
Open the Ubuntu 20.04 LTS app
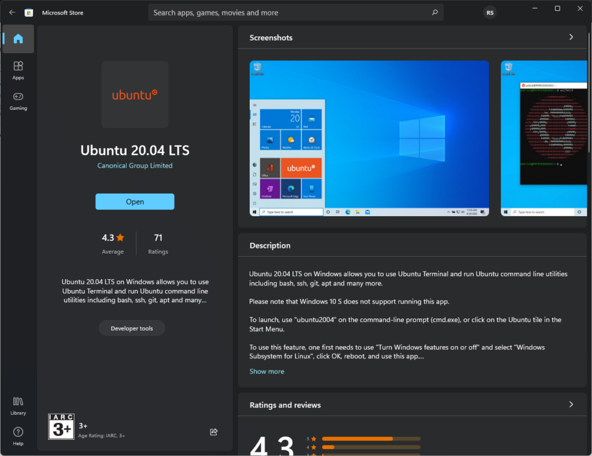135,202
